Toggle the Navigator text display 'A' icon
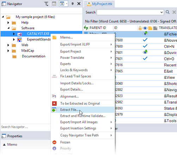177x155 pixels. click(x=62, y=4)
